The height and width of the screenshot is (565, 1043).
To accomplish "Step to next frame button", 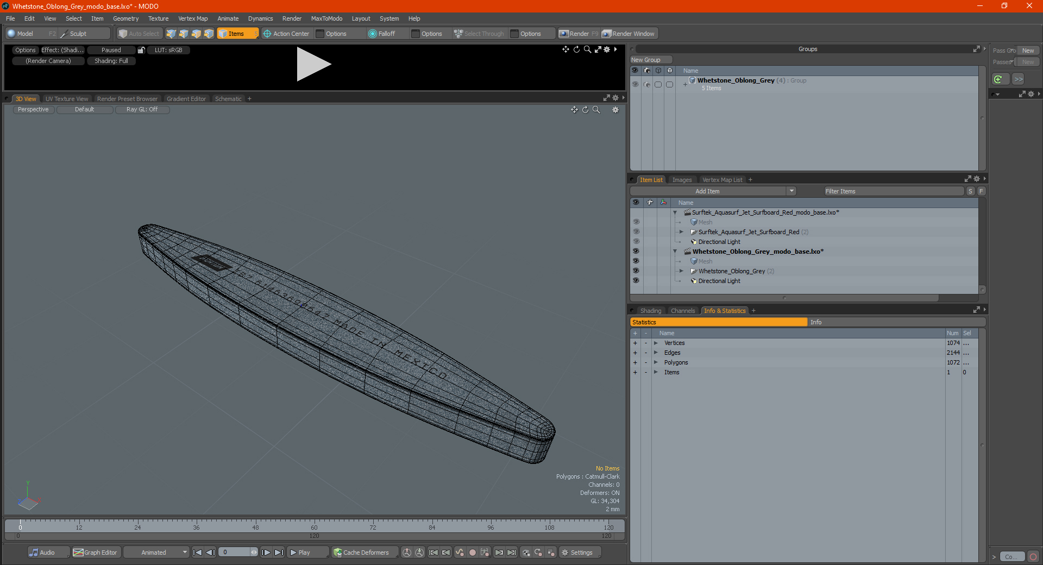I will tap(266, 553).
